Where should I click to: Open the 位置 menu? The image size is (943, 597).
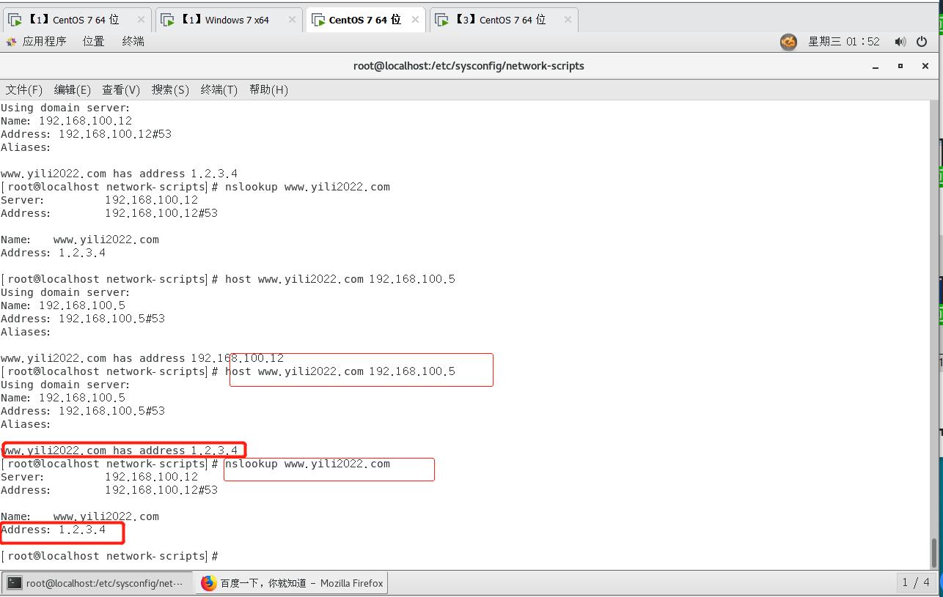[x=94, y=42]
